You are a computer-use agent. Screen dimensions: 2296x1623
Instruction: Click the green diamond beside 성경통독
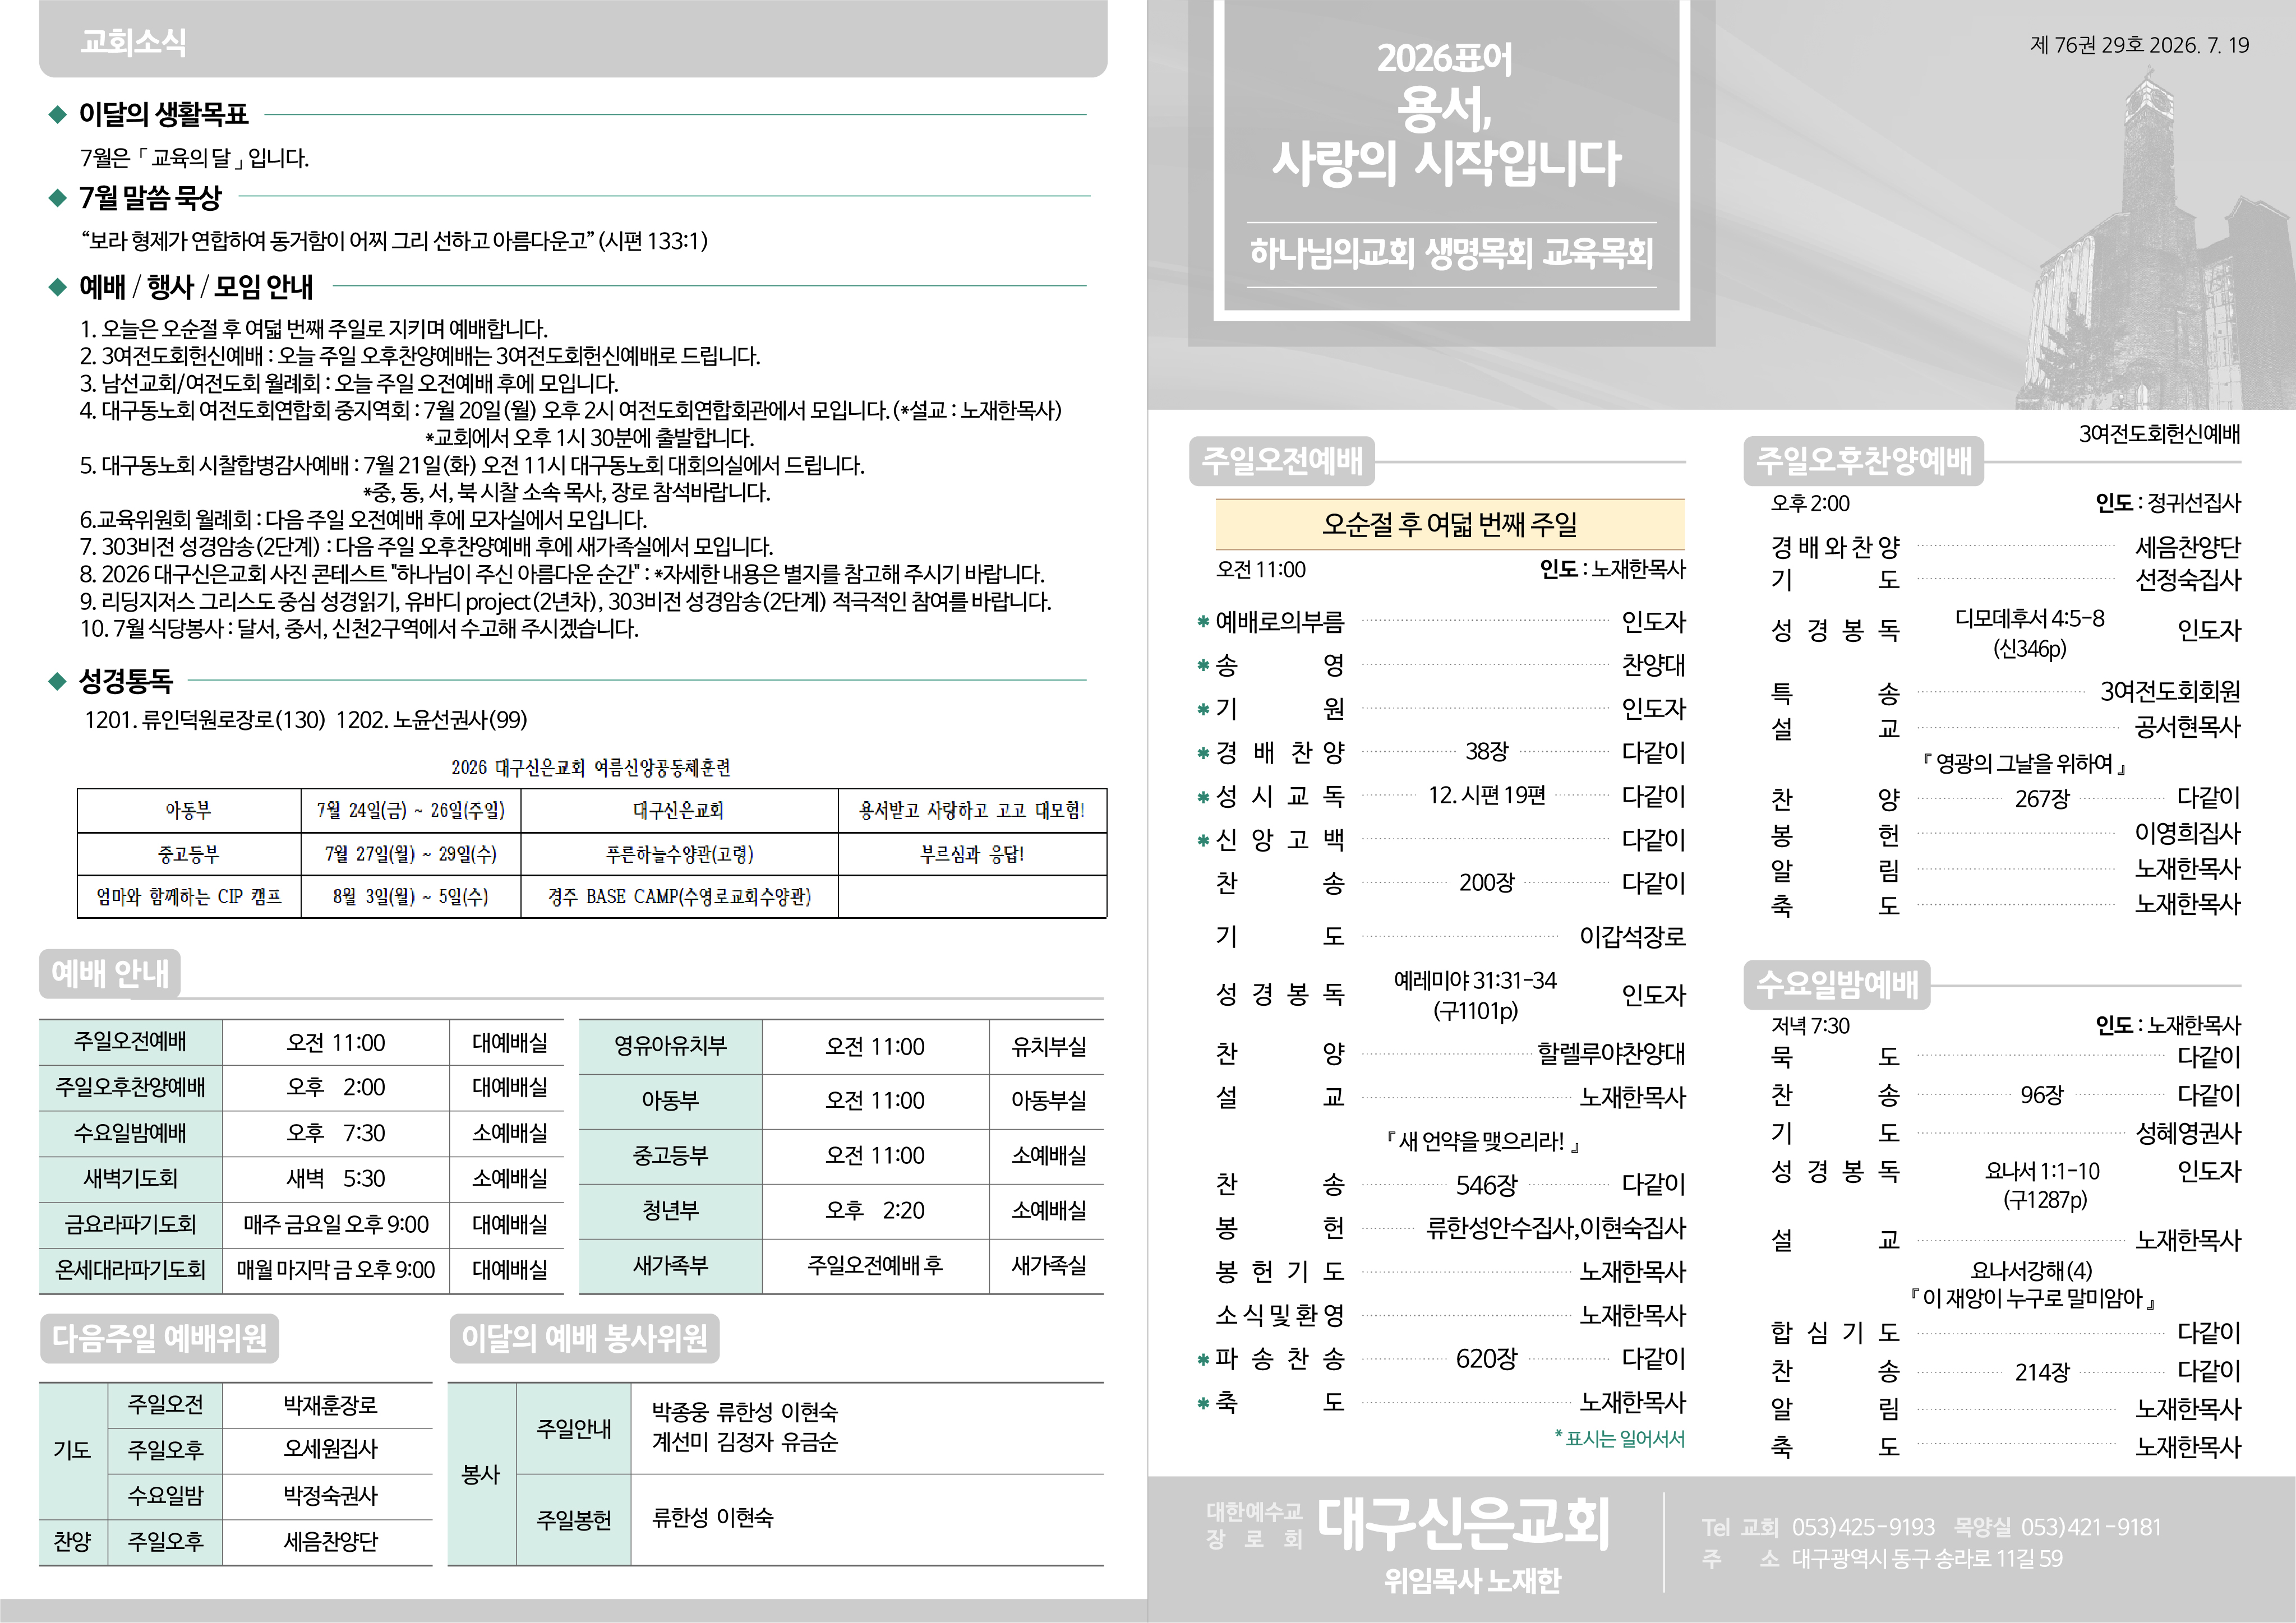click(57, 682)
